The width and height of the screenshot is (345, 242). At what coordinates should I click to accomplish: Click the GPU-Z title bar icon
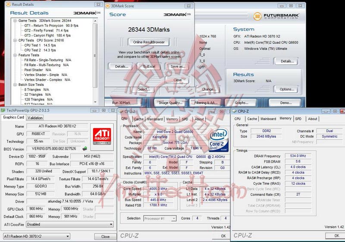click(x=3, y=110)
